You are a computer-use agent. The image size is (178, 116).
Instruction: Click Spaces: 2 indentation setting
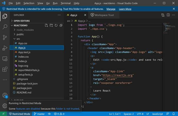pos(129,114)
